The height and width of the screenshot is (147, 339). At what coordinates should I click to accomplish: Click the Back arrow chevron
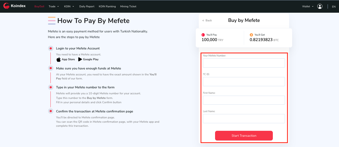point(203,21)
